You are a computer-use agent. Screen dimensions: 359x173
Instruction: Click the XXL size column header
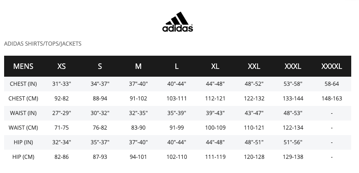click(254, 66)
